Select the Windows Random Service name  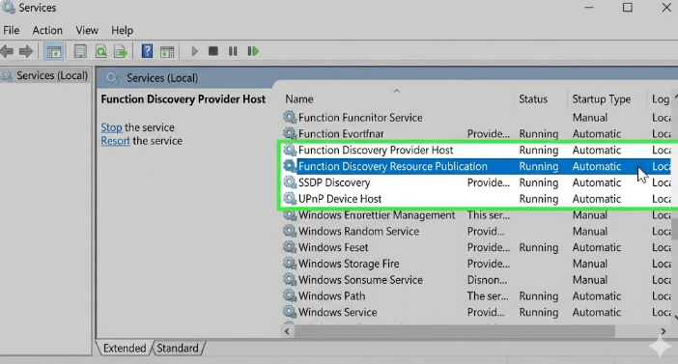point(358,232)
